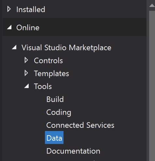Select the highlighted Data category
155x161 pixels.
tap(54, 138)
